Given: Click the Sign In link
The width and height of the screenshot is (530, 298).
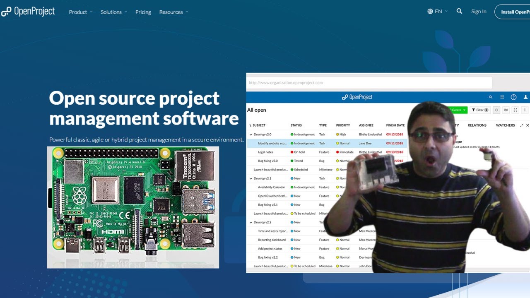Looking at the screenshot, I should [x=479, y=12].
